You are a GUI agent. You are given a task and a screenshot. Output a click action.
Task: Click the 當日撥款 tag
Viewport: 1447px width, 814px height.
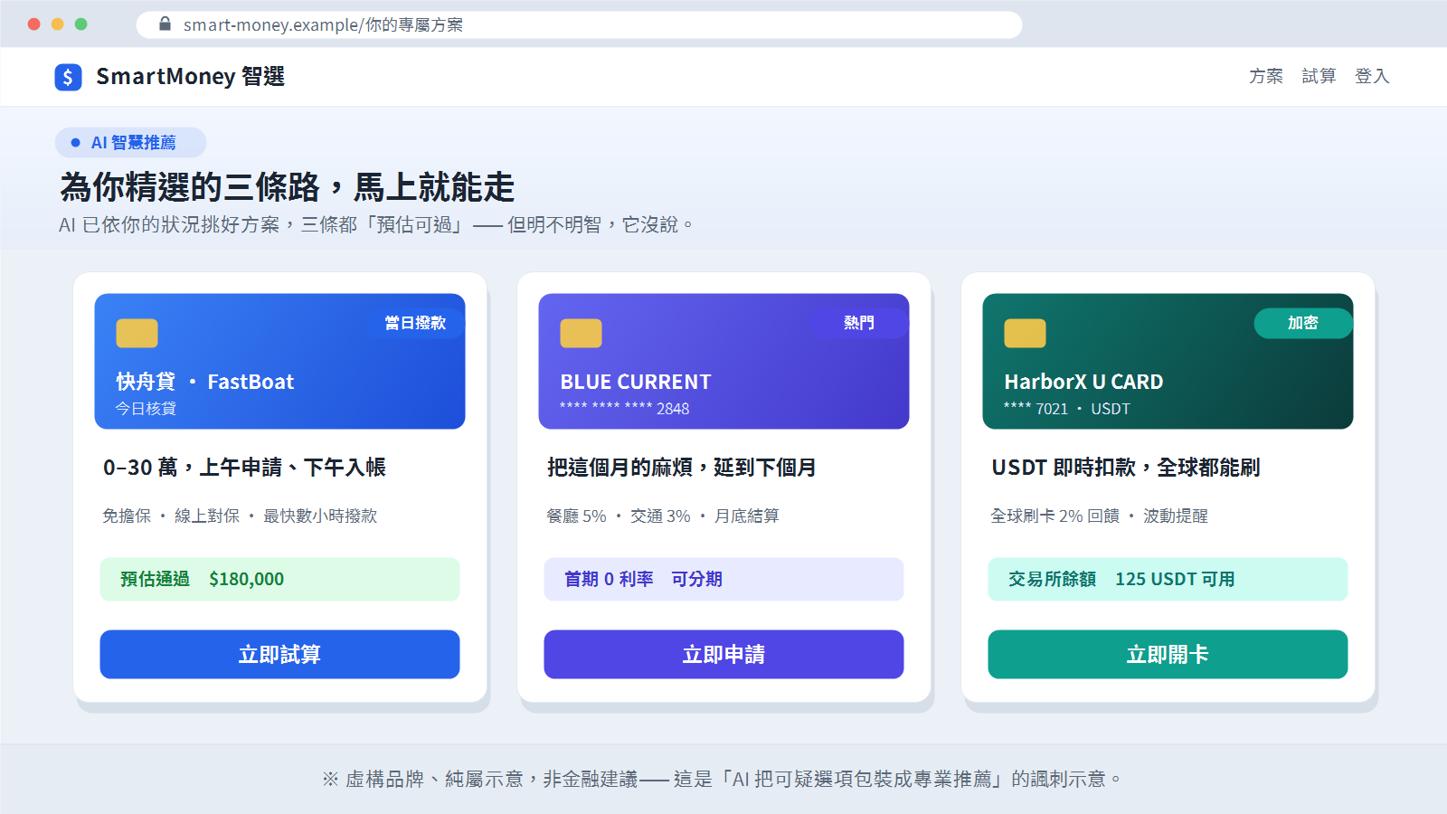415,323
